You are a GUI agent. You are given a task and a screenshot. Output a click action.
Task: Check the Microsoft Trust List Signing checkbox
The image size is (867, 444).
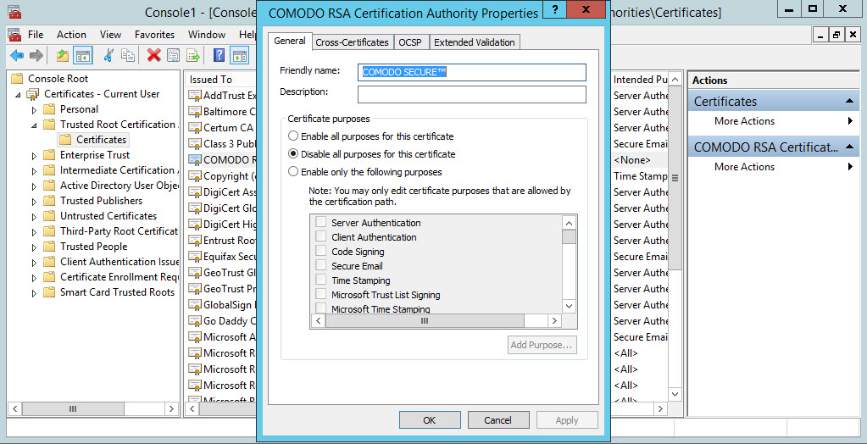pyautogui.click(x=320, y=294)
